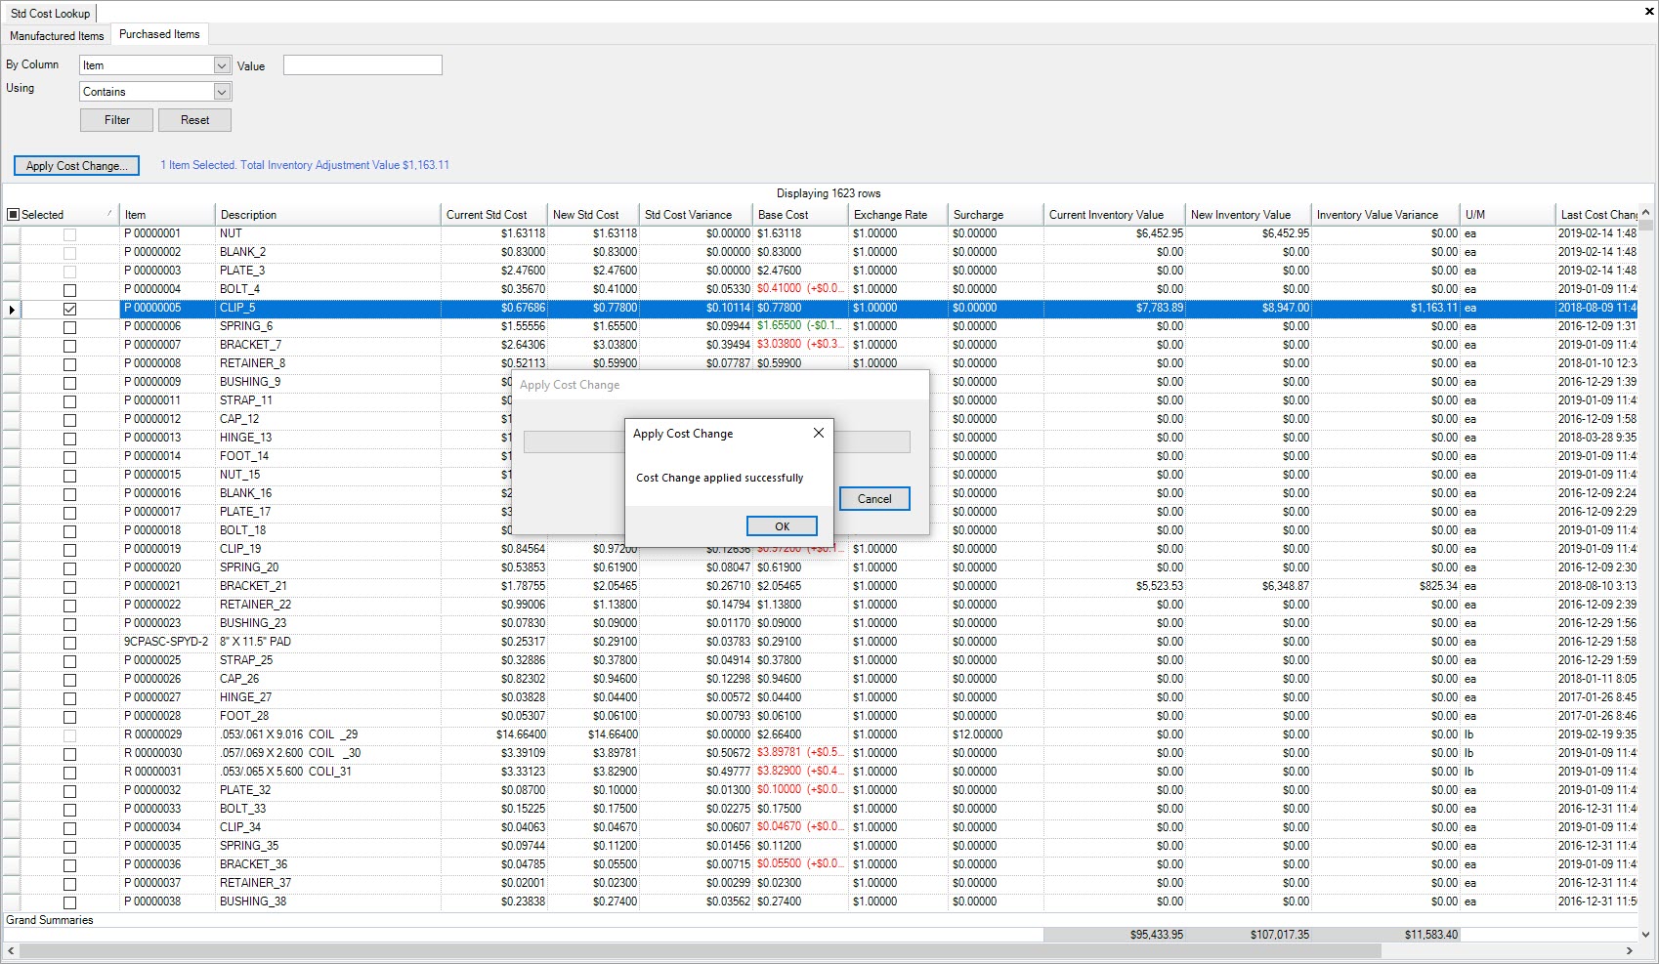
Task: Tick the checkbox for 9CPASC-SPYD-2 row
Action: tap(69, 643)
